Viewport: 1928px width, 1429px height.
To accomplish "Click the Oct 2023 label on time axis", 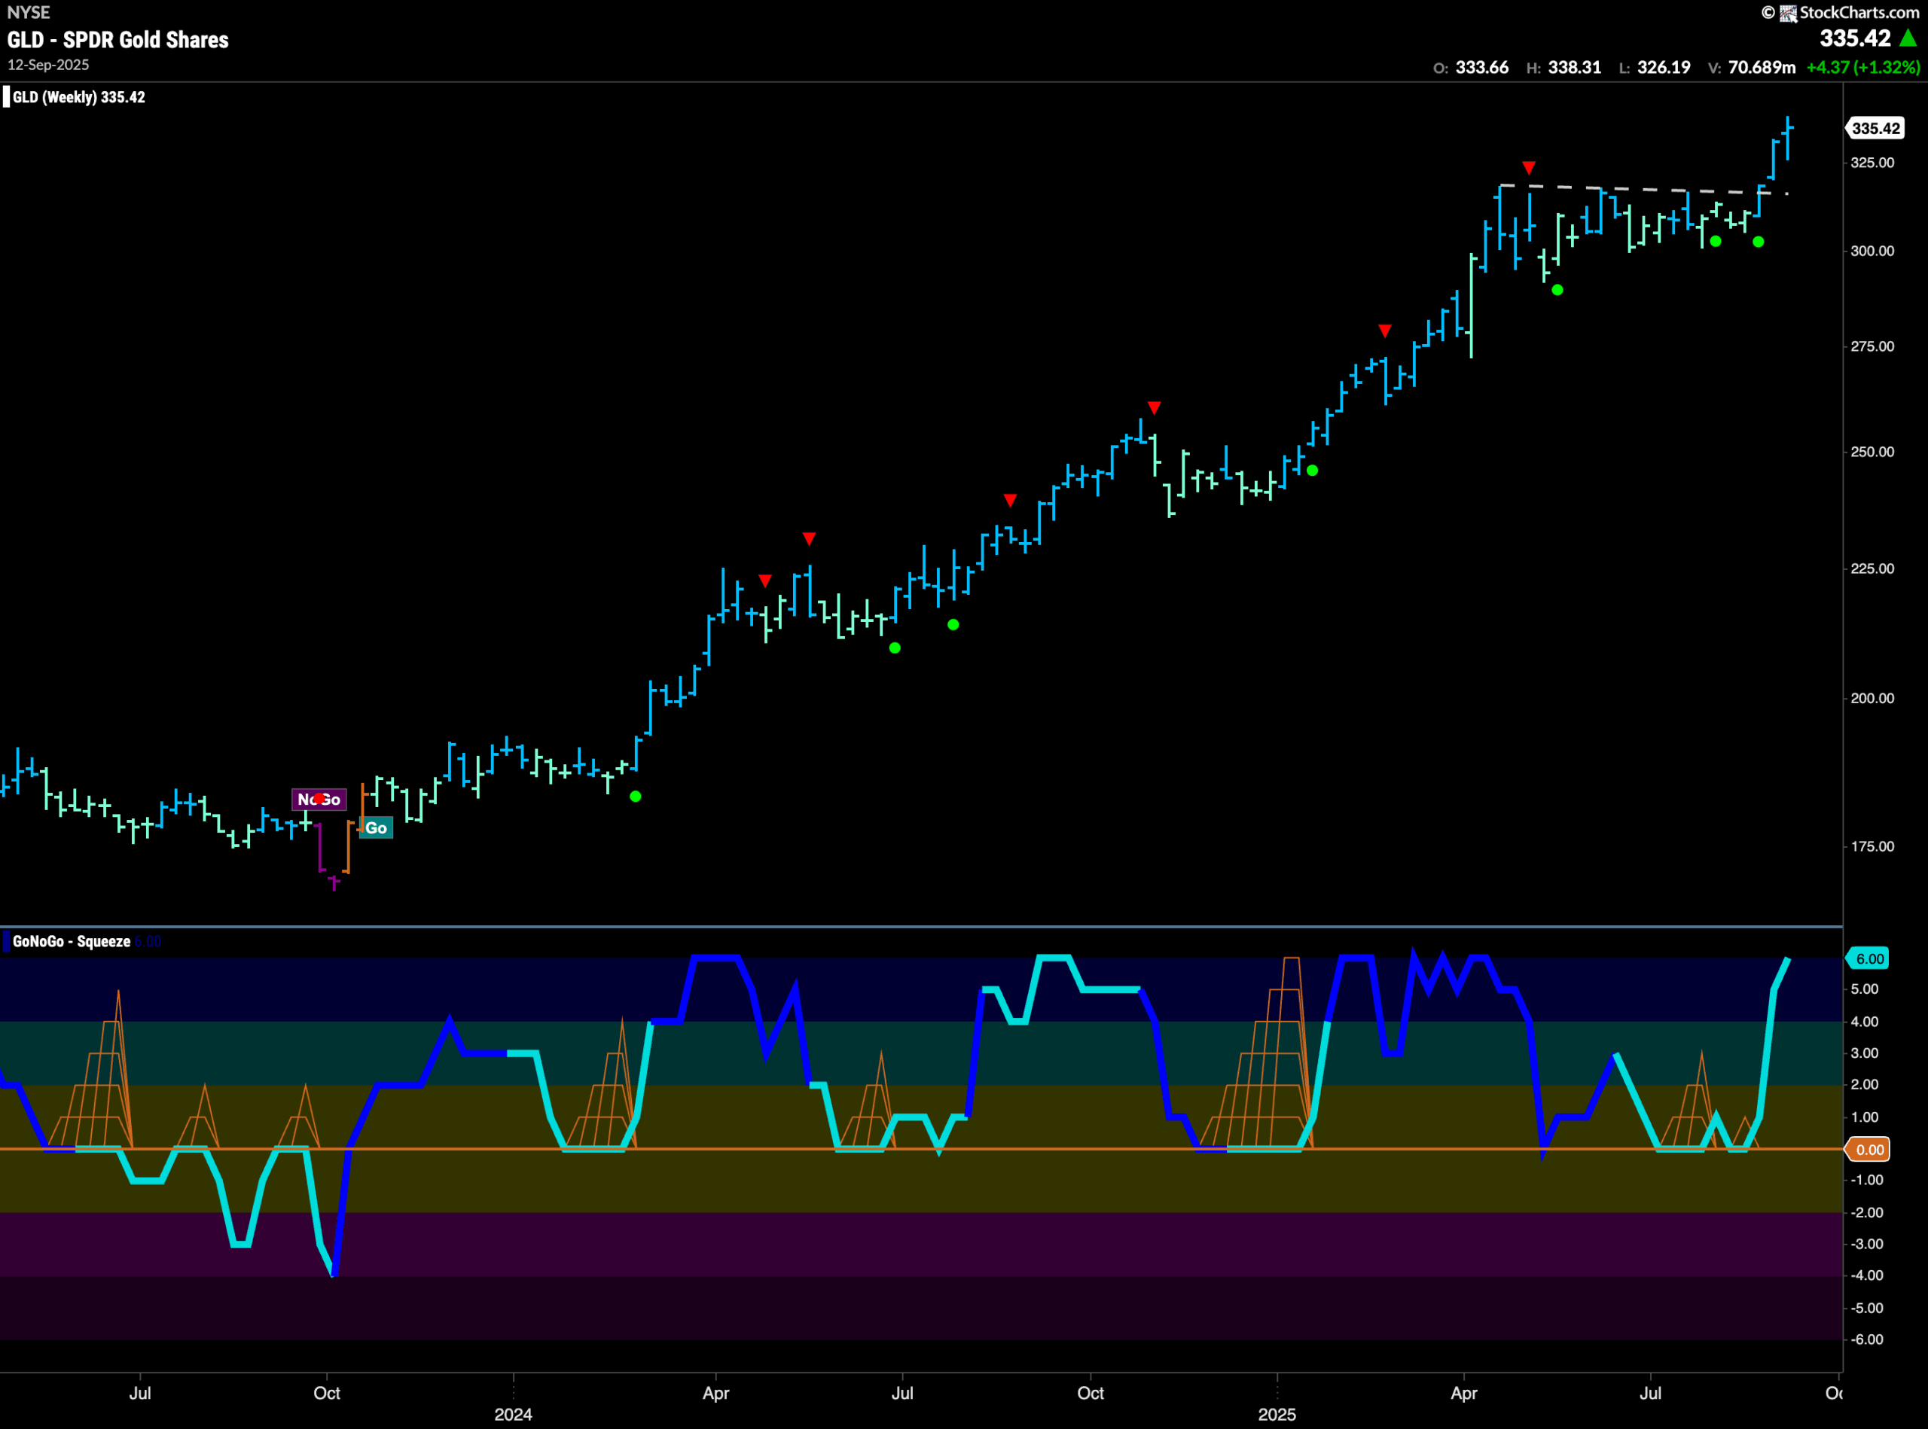I will tap(327, 1393).
